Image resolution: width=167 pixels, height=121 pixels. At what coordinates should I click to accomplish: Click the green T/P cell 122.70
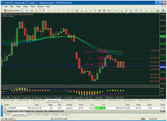coord(100,108)
